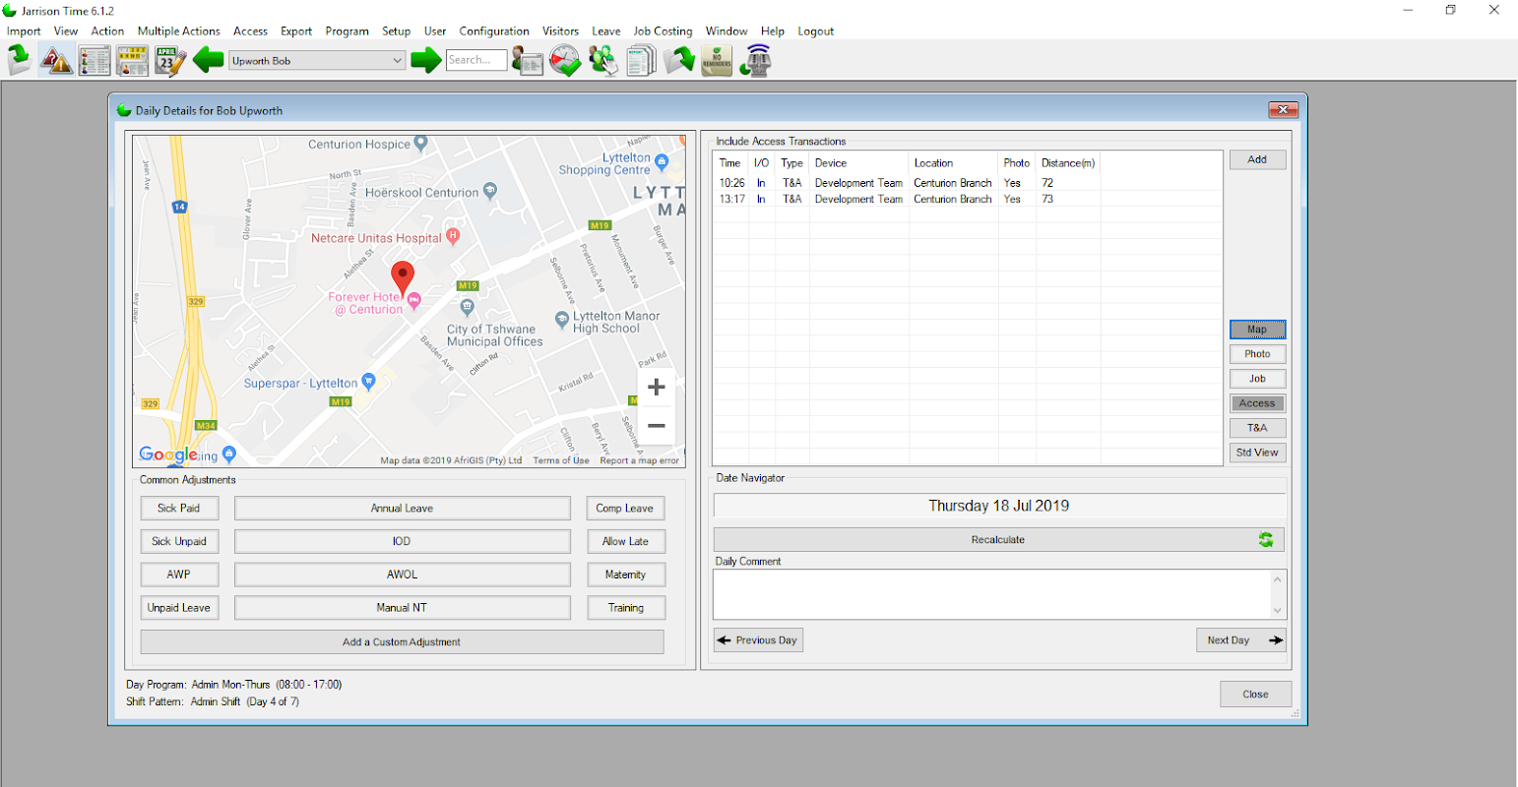Open the reports documents icon

(x=641, y=61)
